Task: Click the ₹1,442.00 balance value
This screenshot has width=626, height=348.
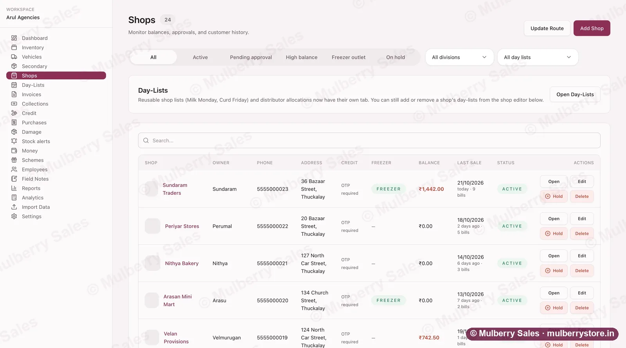Action: [431, 189]
